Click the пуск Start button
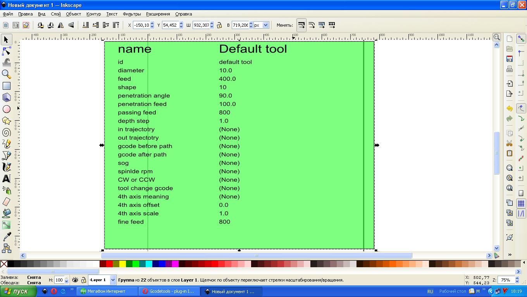The height and width of the screenshot is (297, 527). tap(19, 292)
